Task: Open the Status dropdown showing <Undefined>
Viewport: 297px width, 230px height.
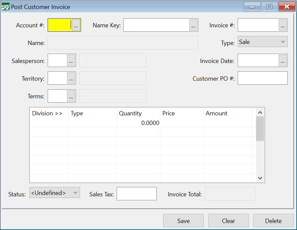Action: point(55,193)
